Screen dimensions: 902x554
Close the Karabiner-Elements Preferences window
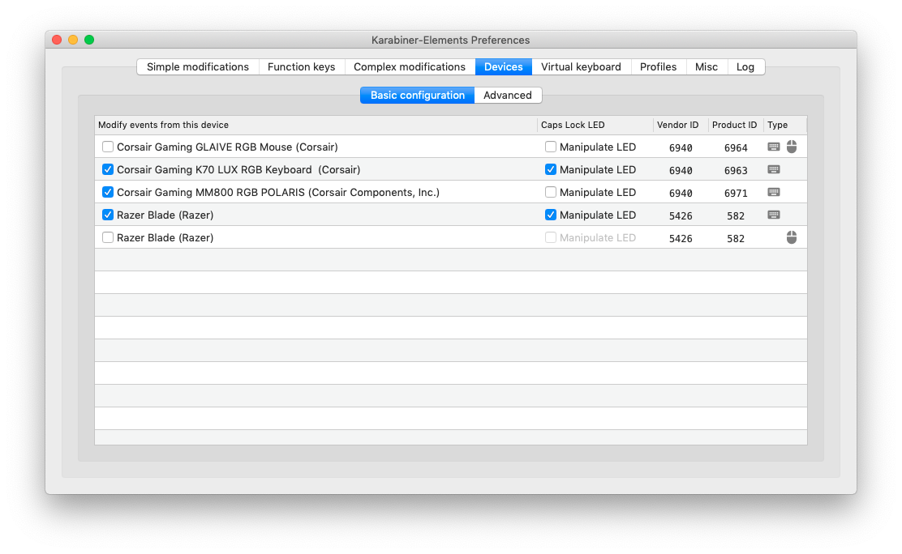[57, 40]
